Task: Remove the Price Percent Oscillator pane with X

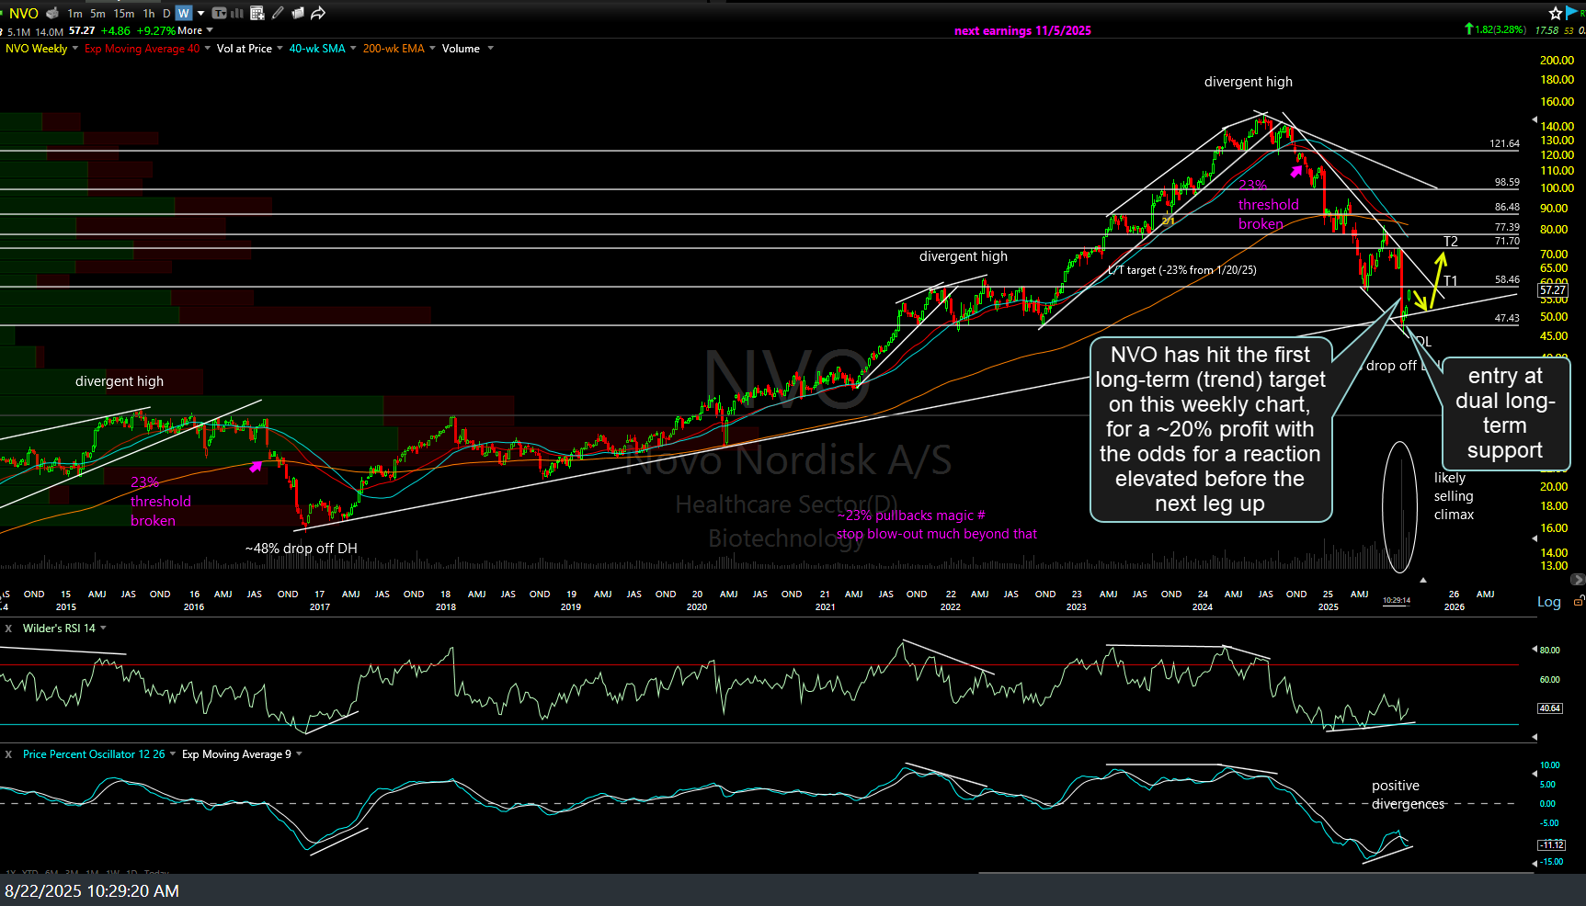Action: [8, 754]
